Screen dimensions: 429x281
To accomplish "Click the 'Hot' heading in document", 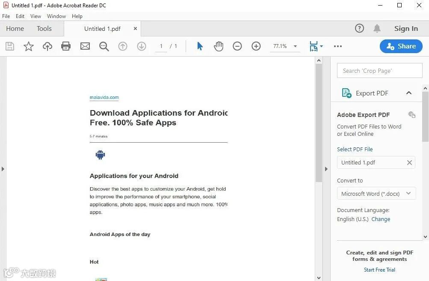I will pos(94,262).
